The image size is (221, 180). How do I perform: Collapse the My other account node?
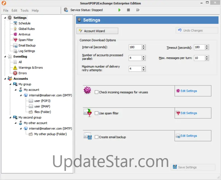tap(16, 123)
